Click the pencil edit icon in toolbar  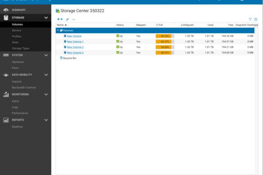67,19
